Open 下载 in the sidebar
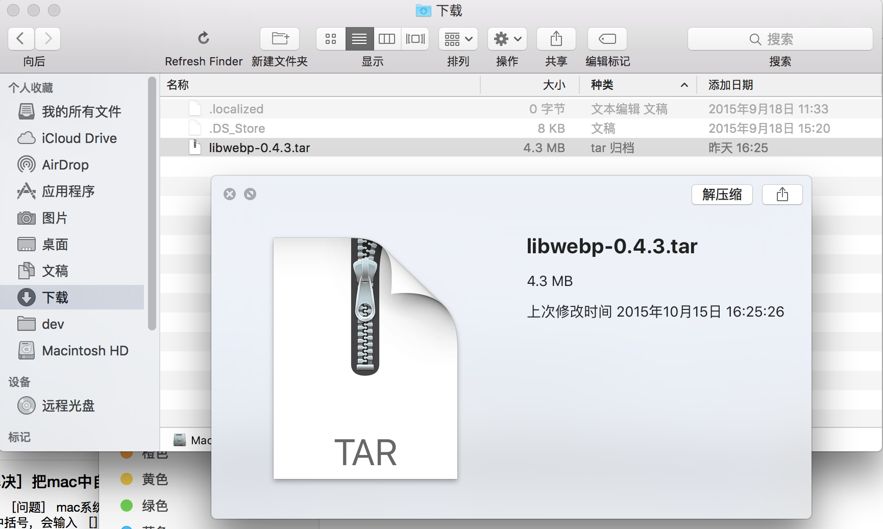The image size is (883, 529). pos(72,297)
